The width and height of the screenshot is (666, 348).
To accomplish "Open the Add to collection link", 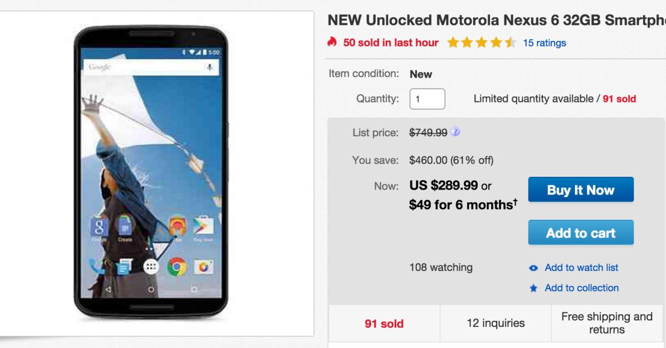I will pos(581,288).
